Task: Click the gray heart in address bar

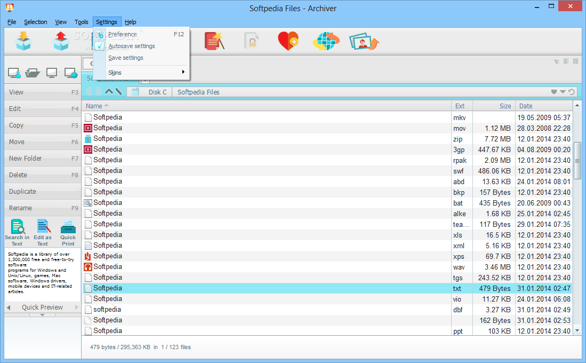Action: 554,92
